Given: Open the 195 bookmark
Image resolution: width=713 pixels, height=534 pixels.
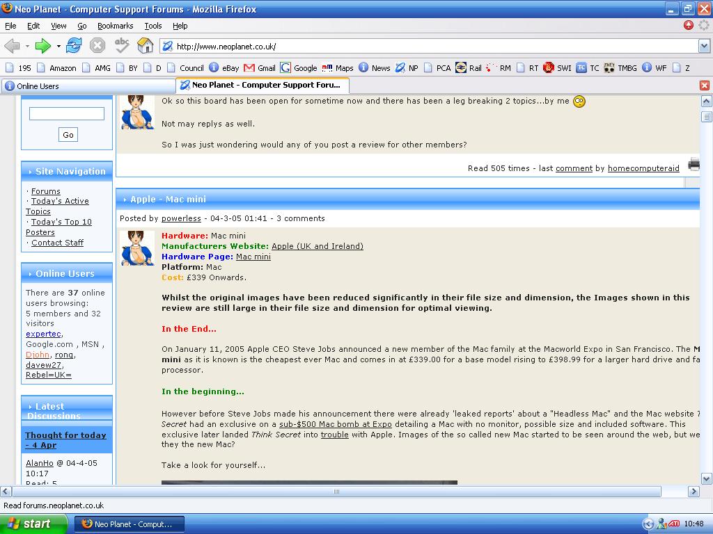Looking at the screenshot, I should tap(19, 68).
